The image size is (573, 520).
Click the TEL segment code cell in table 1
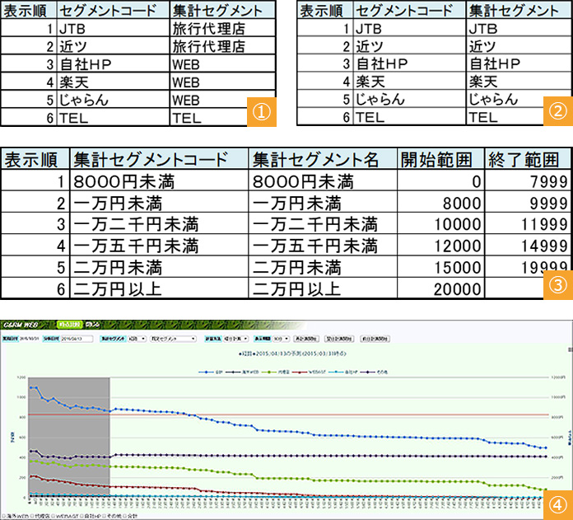click(x=114, y=117)
